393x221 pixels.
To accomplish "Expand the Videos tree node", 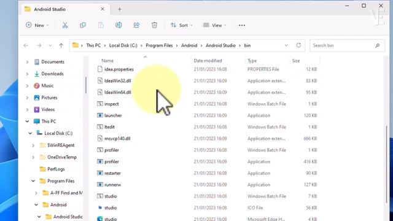I will (x=27, y=109).
